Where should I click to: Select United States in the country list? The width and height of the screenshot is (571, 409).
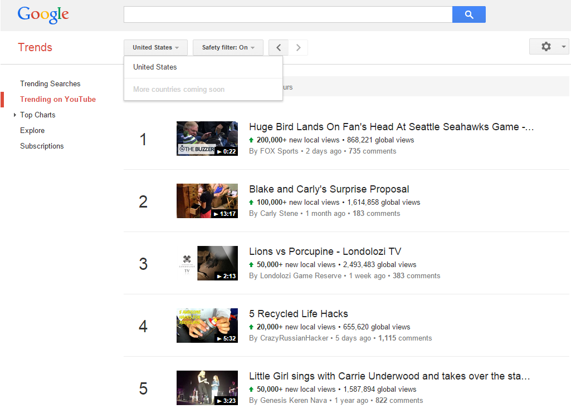203,67
